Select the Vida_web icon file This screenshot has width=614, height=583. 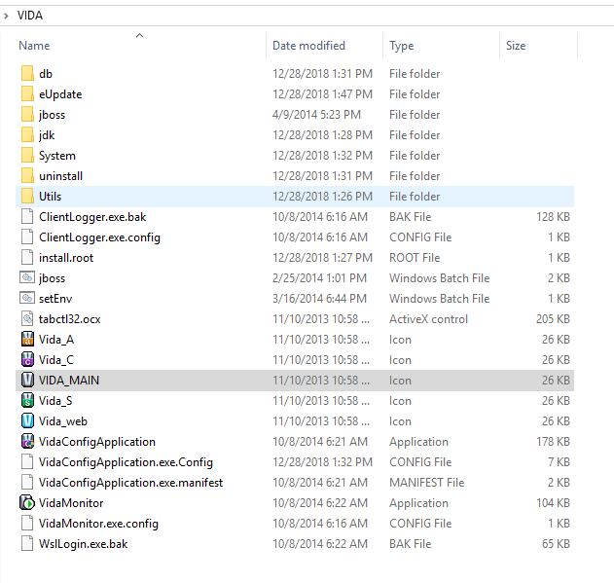coord(62,421)
